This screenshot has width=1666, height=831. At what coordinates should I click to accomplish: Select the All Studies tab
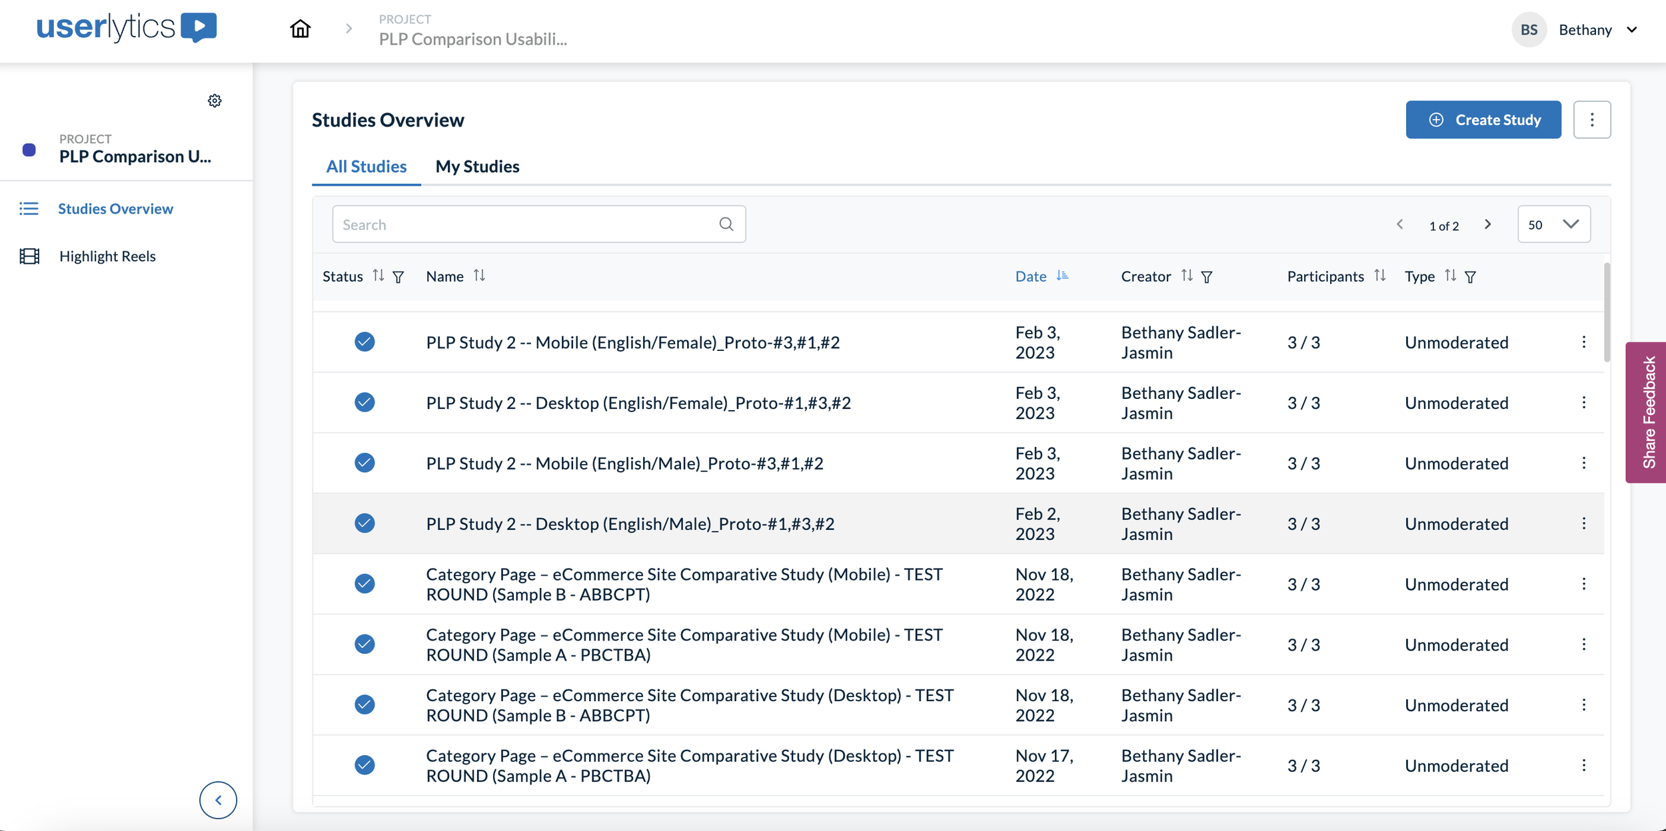(365, 166)
